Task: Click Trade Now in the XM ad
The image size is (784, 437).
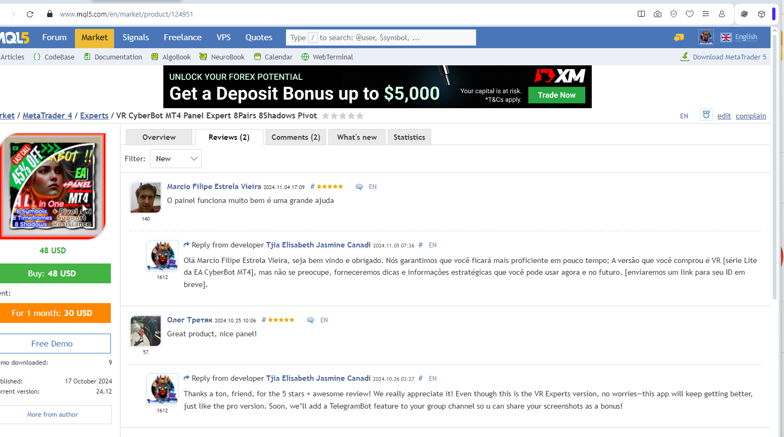Action: (557, 95)
